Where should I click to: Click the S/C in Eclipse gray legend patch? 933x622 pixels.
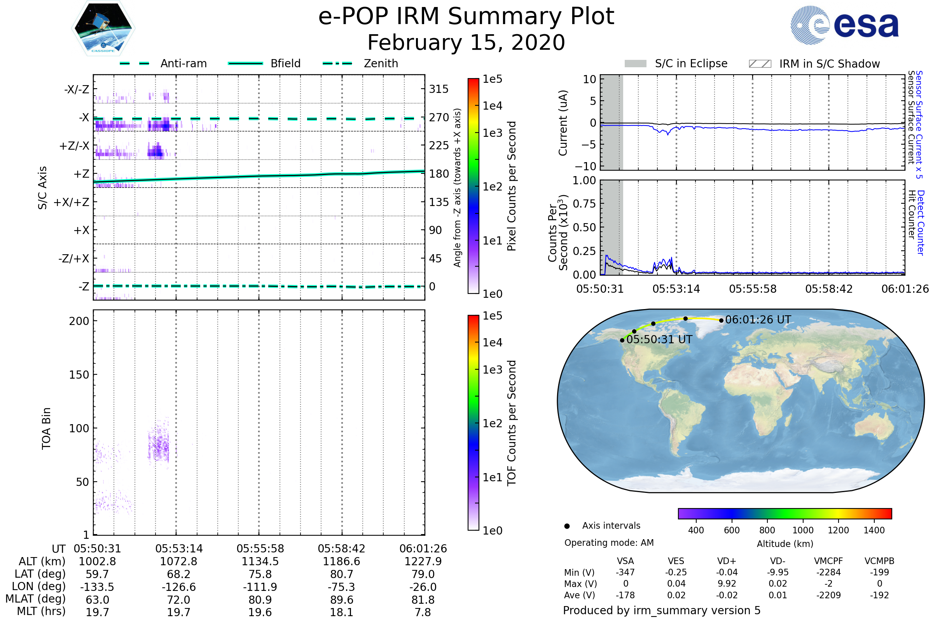click(636, 64)
